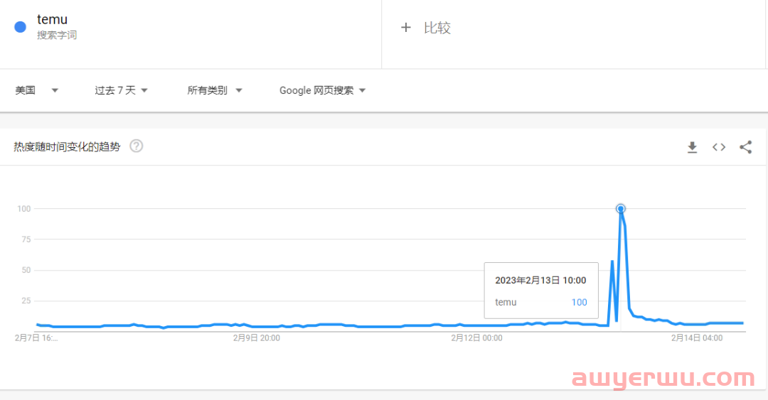The image size is (768, 400).
Task: Click the plus icon next to 比较
Action: click(x=405, y=28)
